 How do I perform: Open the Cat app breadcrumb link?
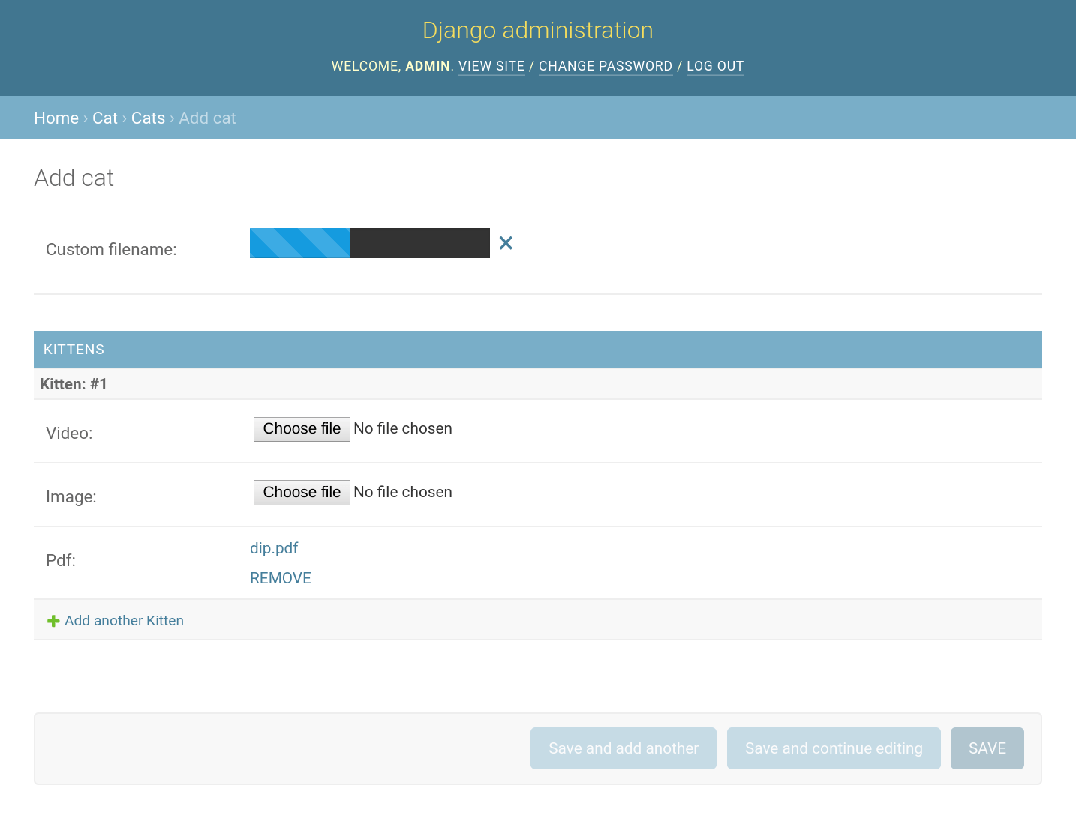pos(105,118)
